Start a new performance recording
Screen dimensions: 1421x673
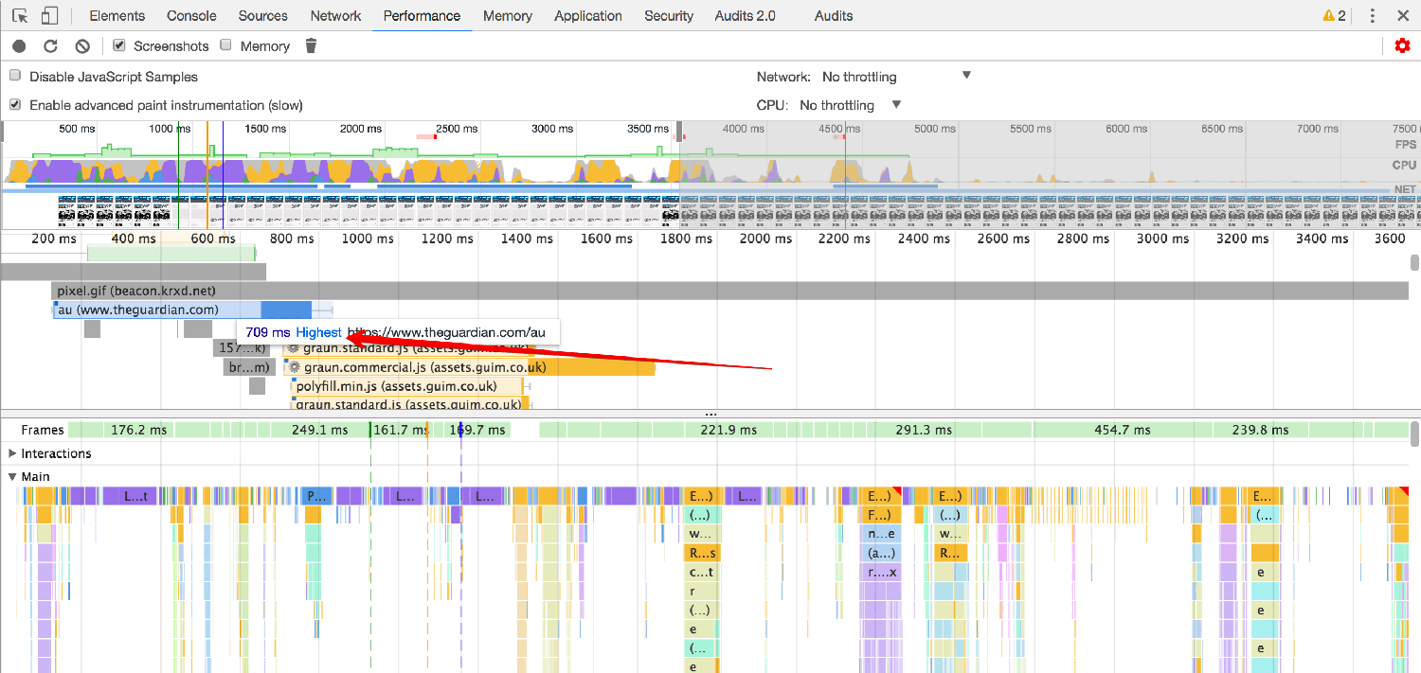click(x=19, y=45)
